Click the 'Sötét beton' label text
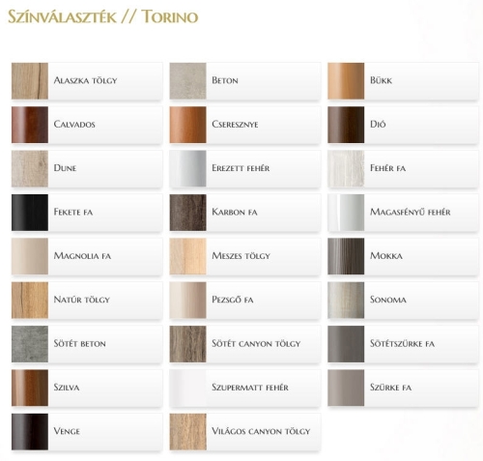 tap(80, 343)
